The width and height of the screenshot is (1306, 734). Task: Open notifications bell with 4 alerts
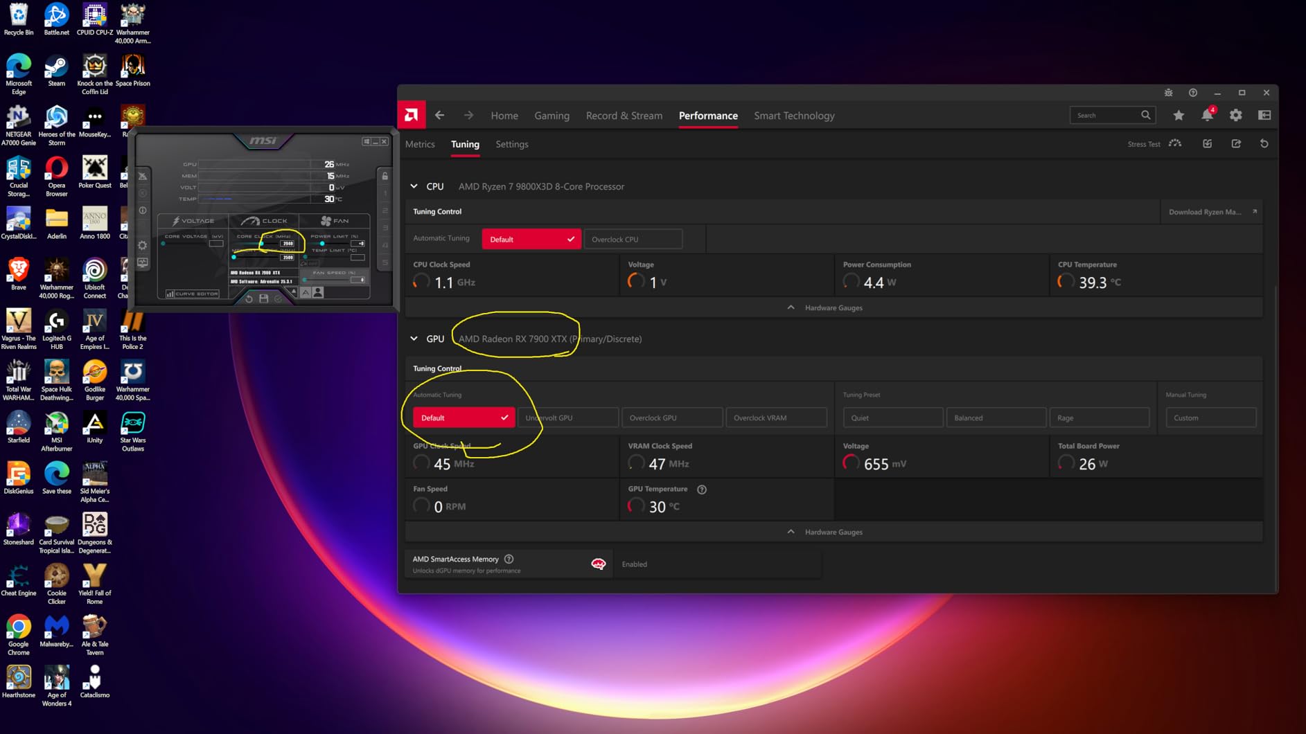point(1208,115)
